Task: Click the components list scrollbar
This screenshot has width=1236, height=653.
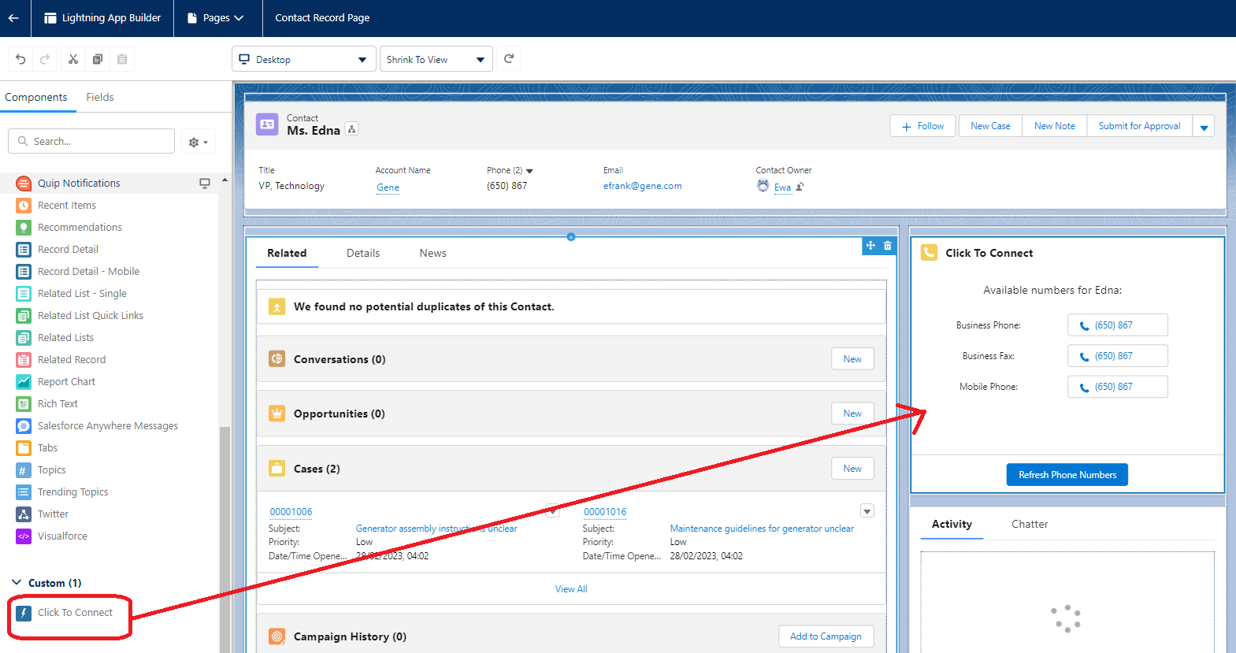Action: [225, 540]
